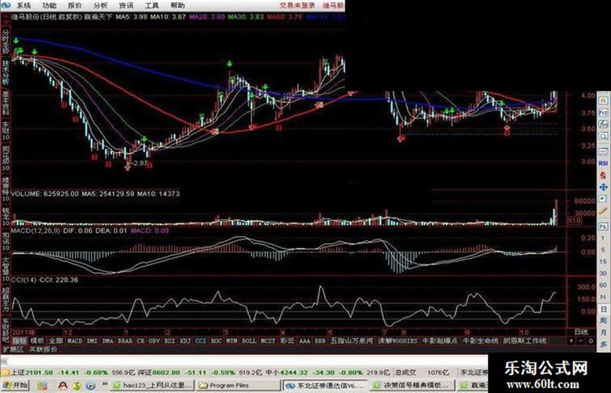Open the Program Files taskbar window
The image size is (611, 393).
(237, 385)
